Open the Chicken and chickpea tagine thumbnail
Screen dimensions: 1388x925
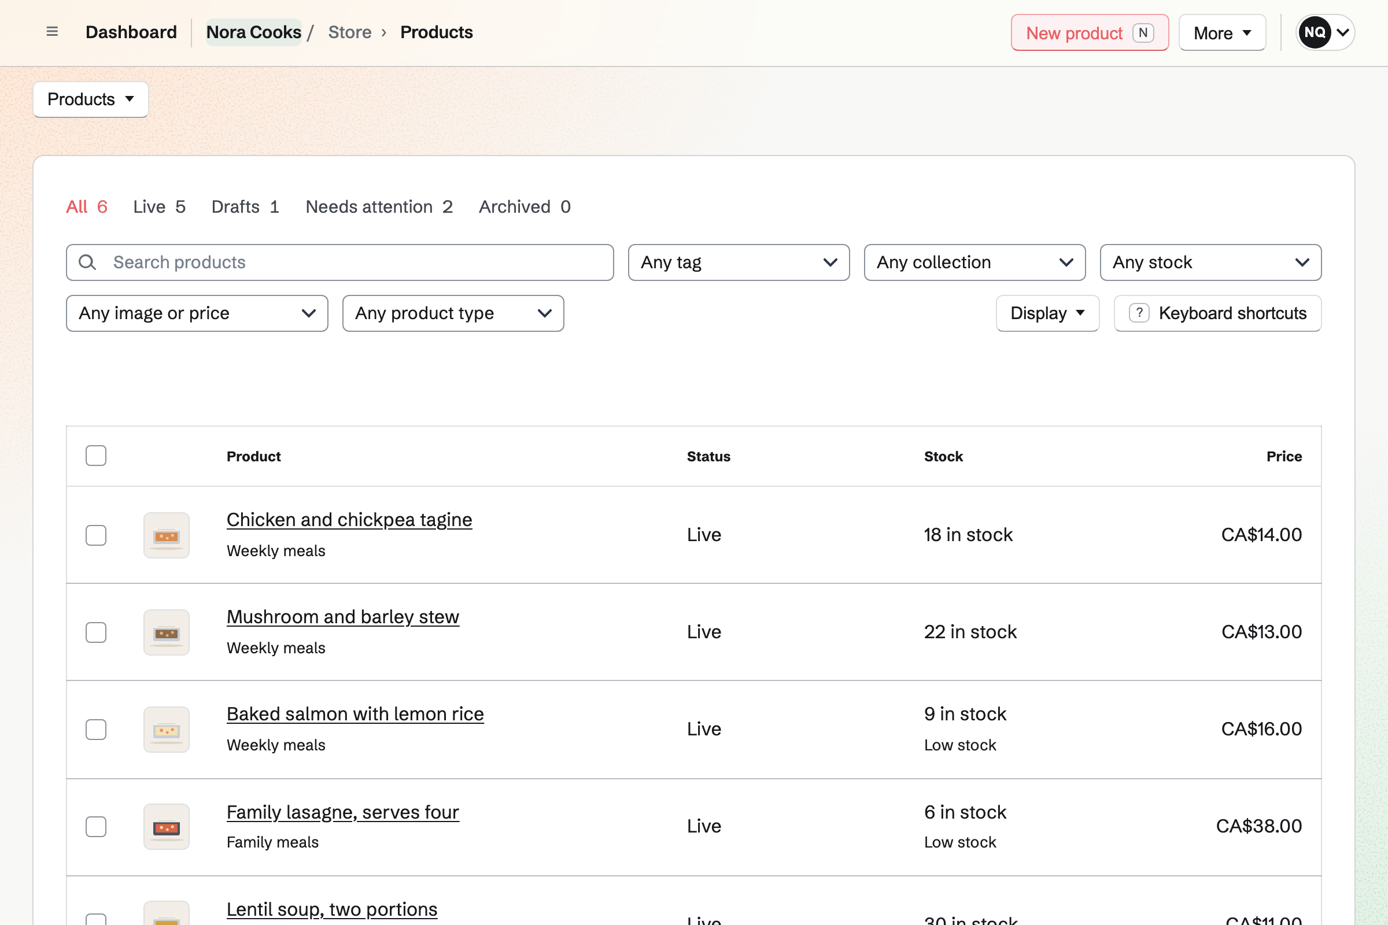pyautogui.click(x=167, y=535)
